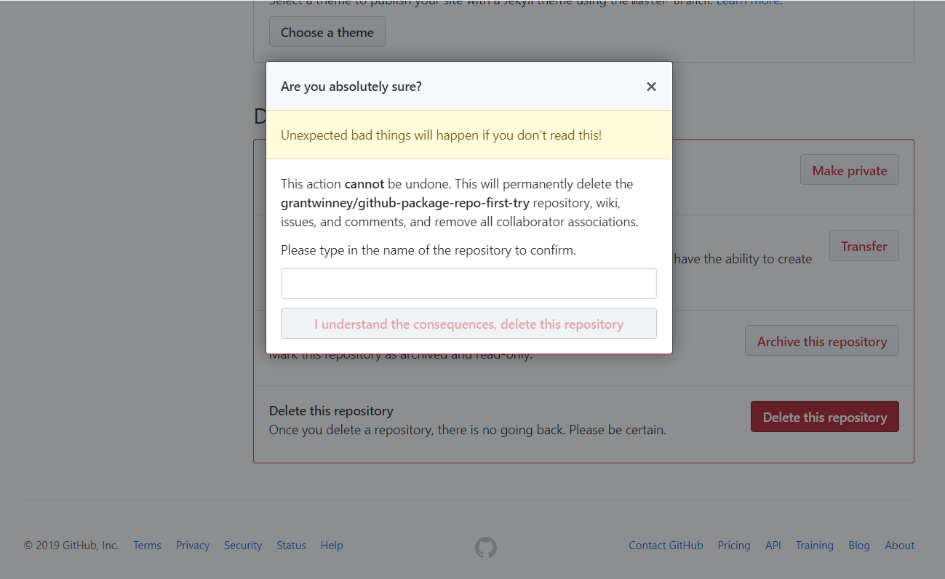945x579 pixels.
Task: Visit the Training footer link
Action: click(814, 546)
